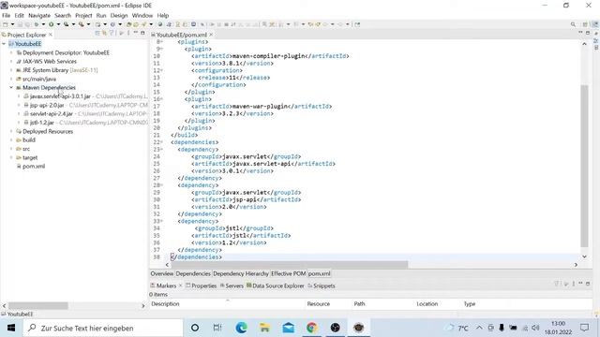Fold the jstl dependency block at line 33
600x337 pixels.
click(161, 221)
